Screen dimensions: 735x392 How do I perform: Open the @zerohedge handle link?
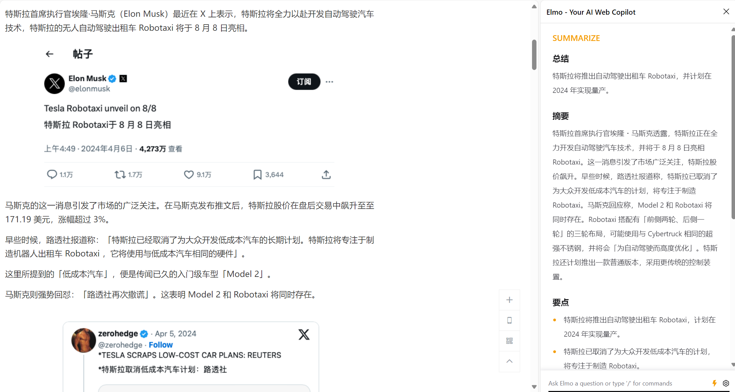120,345
